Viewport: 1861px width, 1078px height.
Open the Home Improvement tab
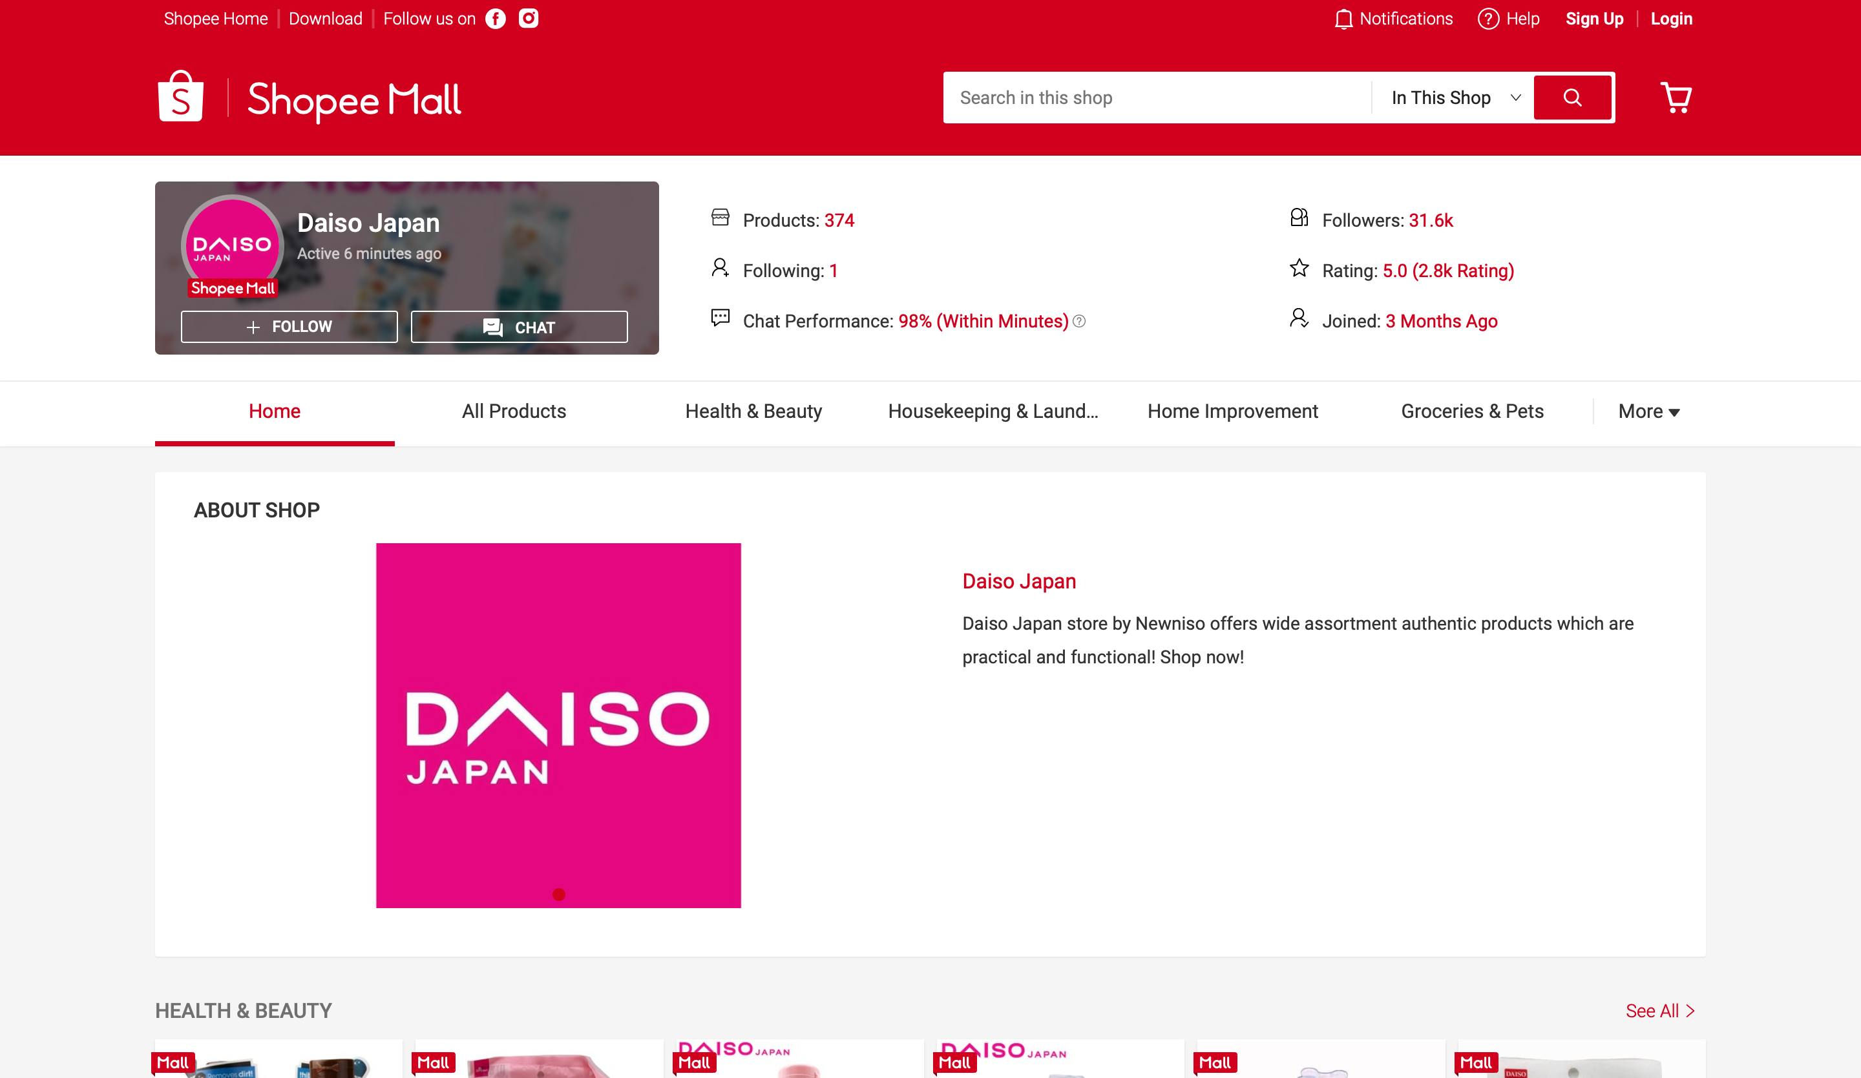1232,411
